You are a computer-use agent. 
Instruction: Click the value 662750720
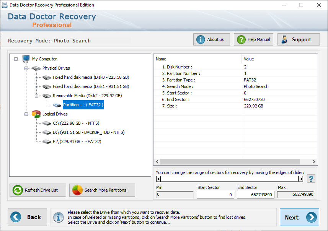point(254,99)
